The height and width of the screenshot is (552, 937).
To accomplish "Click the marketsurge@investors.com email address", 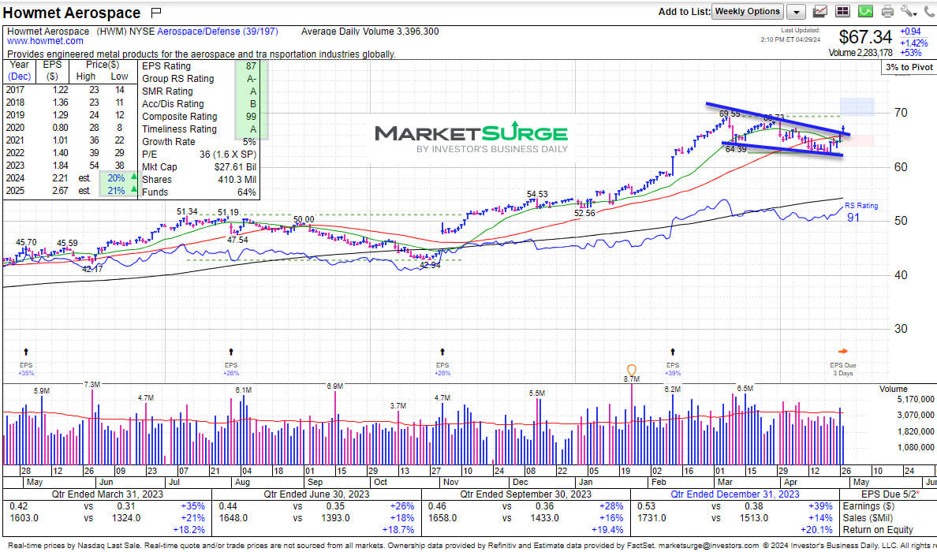I will point(710,546).
